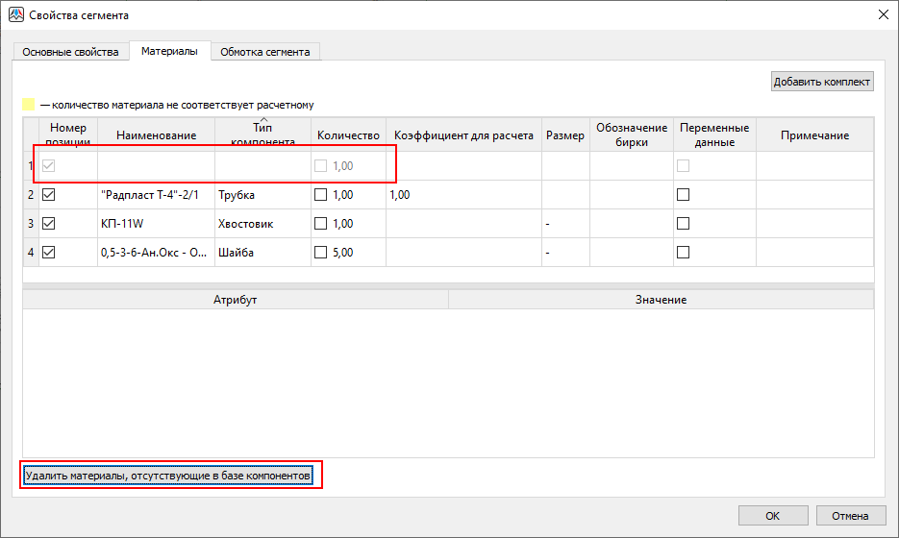Check Переменные данные box for Шайба row
The image size is (899, 538).
(684, 253)
